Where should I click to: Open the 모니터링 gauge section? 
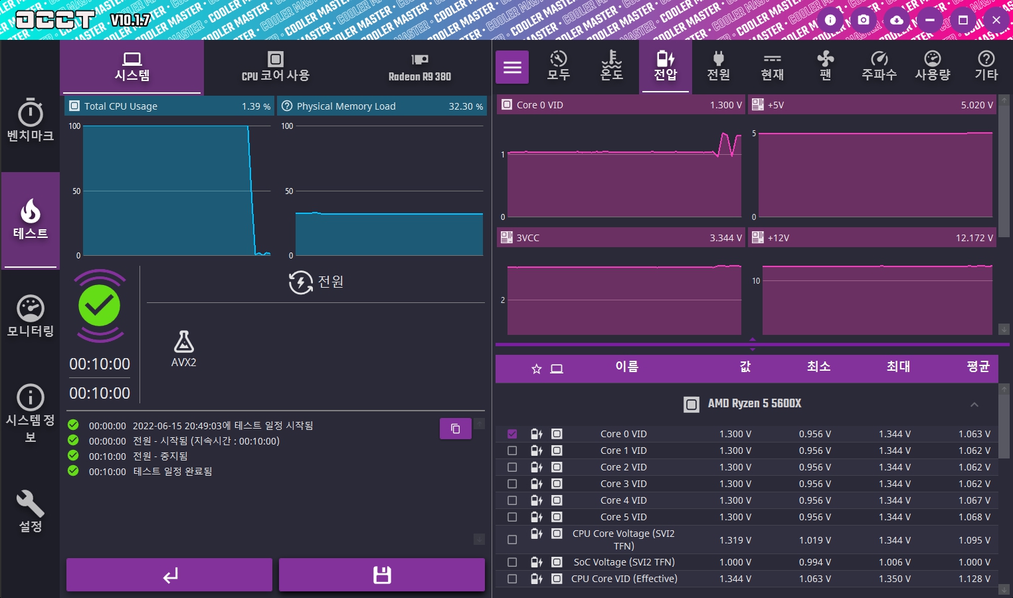[x=31, y=316]
